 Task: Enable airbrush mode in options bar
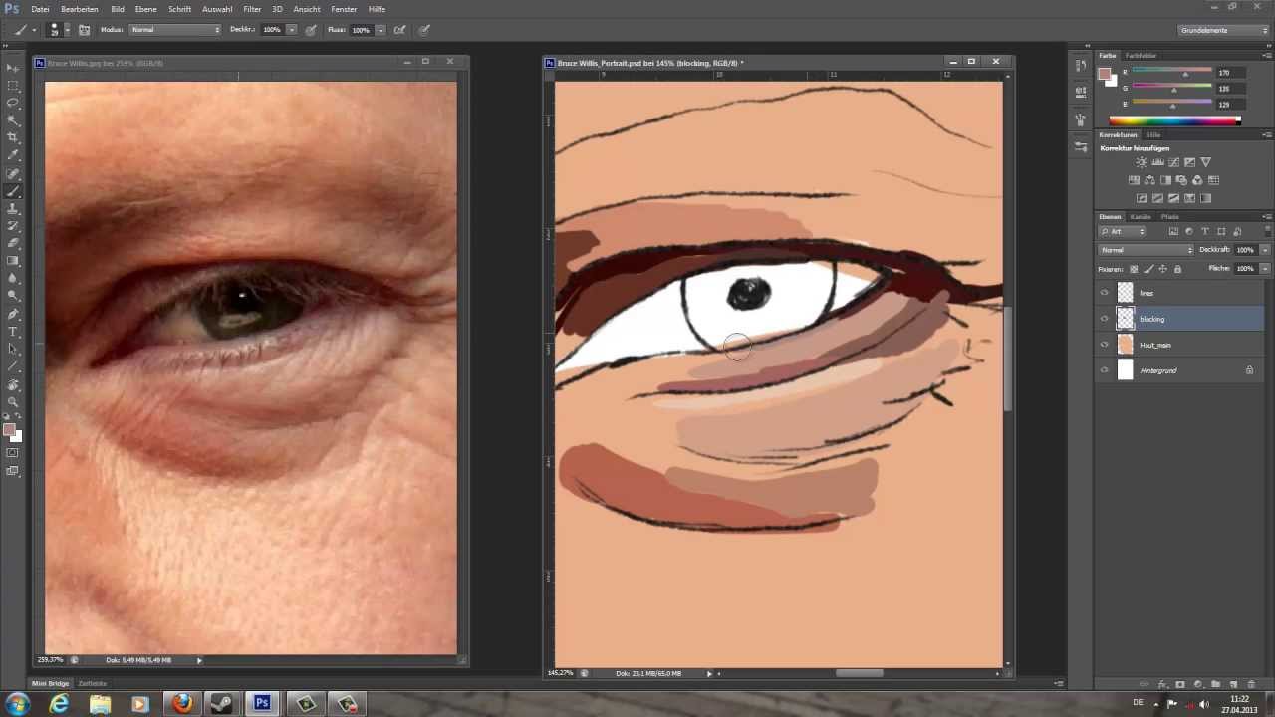pyautogui.click(x=398, y=30)
